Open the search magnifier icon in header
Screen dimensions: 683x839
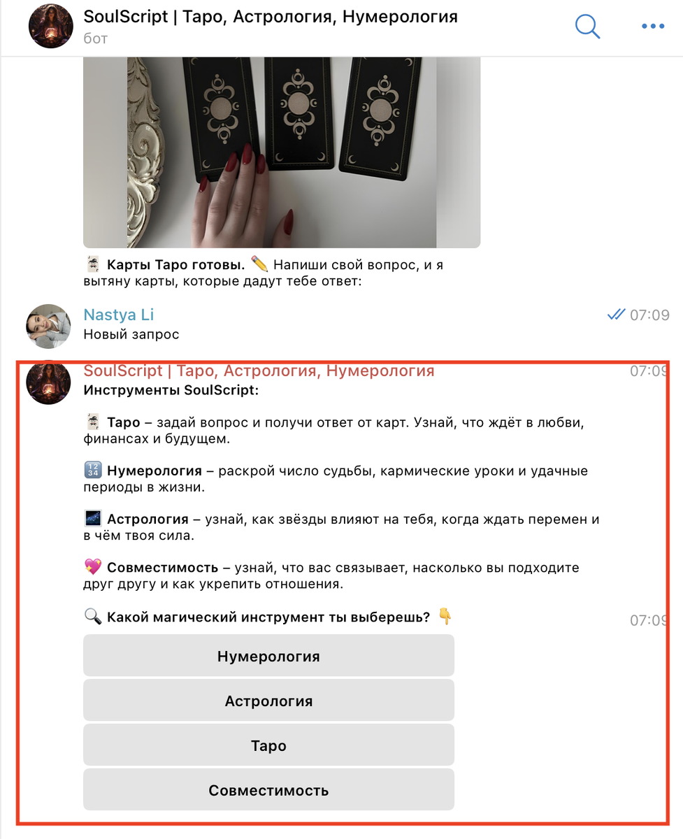588,27
